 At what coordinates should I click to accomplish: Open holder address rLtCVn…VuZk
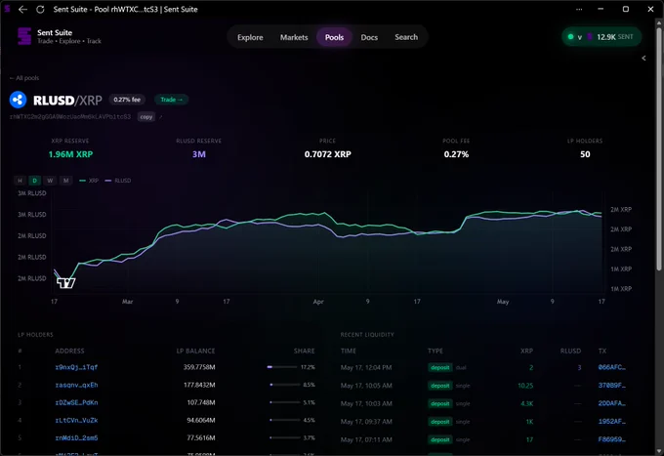pyautogui.click(x=76, y=421)
